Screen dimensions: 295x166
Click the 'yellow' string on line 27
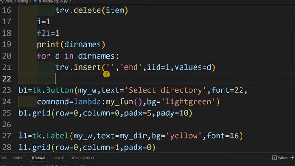click(x=184, y=136)
